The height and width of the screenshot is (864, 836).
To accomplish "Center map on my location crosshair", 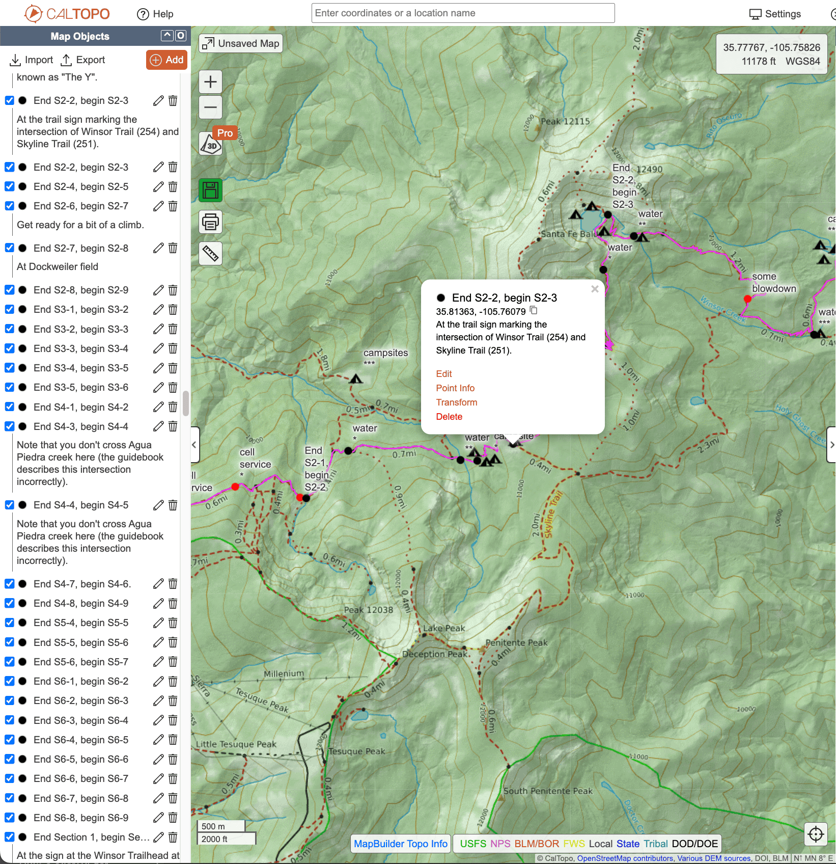I will click(x=816, y=834).
